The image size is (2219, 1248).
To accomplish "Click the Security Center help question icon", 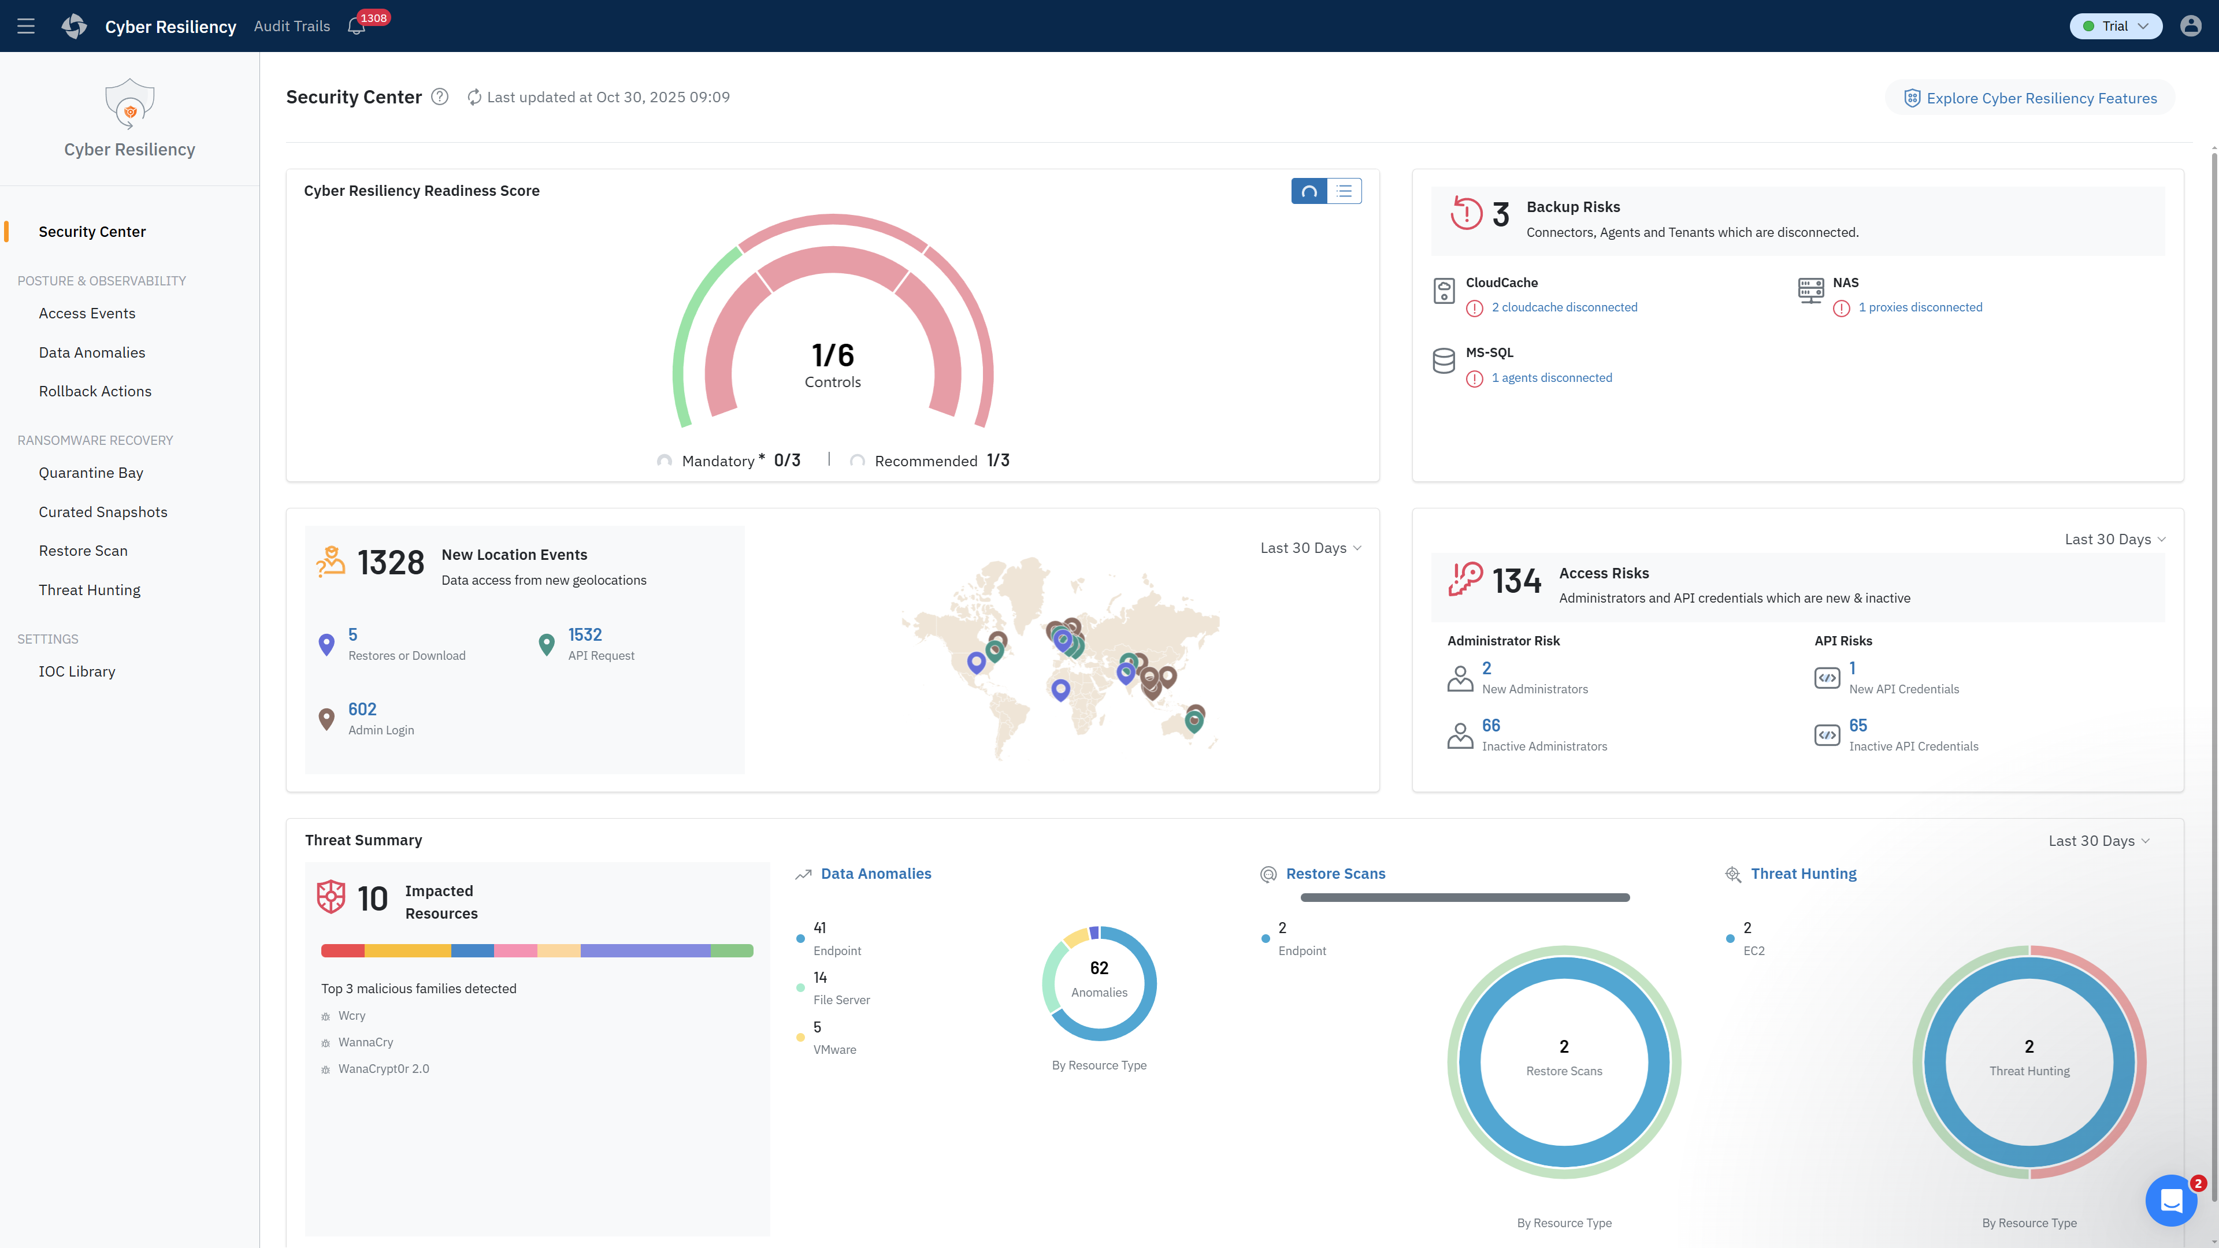I will coord(439,97).
